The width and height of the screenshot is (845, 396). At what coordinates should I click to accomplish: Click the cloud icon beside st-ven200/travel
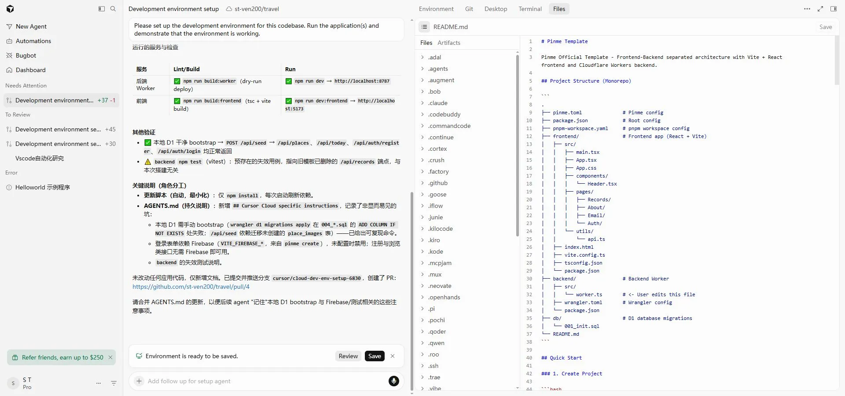click(x=229, y=9)
